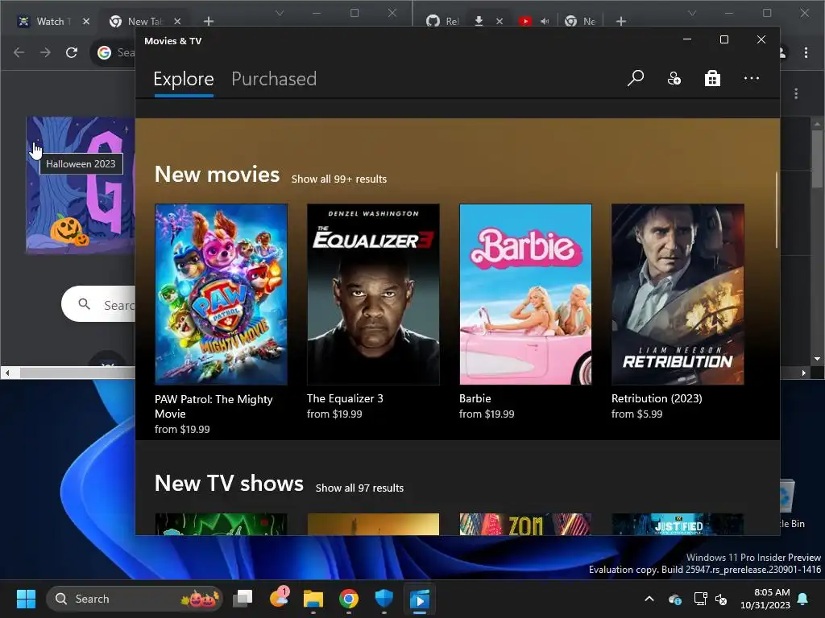Close the Watch tab in Chrome

pyautogui.click(x=86, y=22)
